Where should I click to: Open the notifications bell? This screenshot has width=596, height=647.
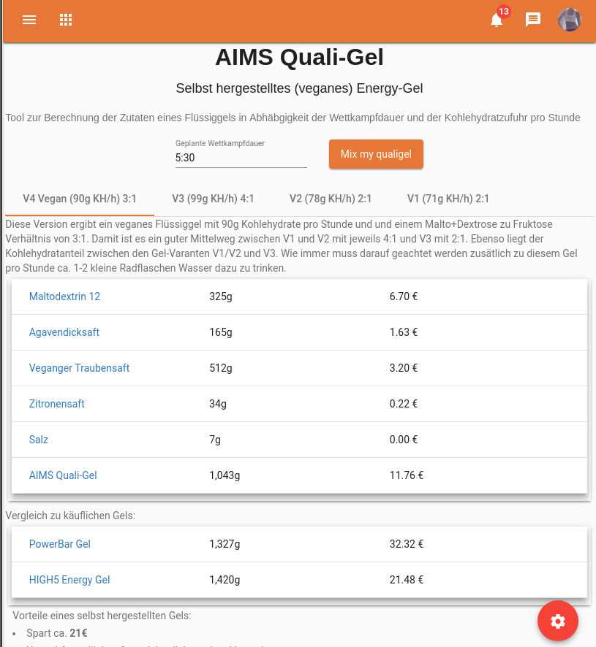pyautogui.click(x=497, y=20)
